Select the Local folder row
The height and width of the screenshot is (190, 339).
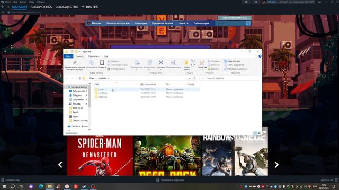point(147,89)
